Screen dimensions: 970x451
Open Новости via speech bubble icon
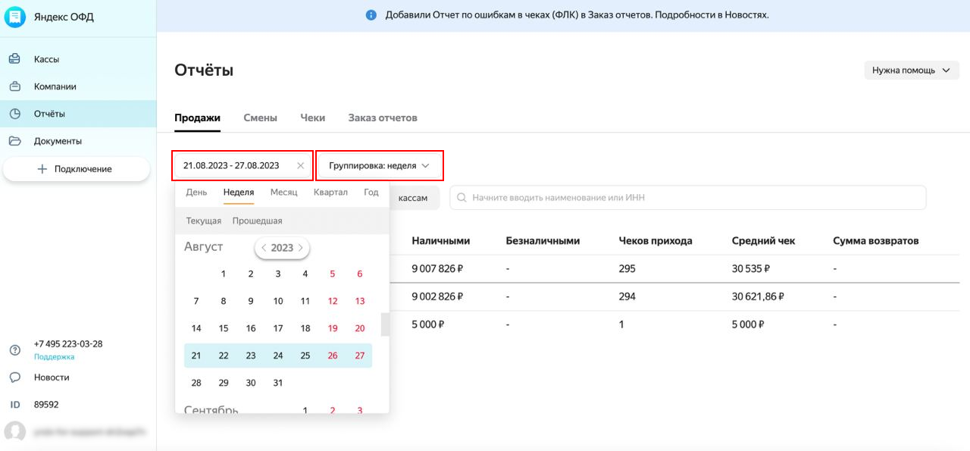[x=14, y=377]
